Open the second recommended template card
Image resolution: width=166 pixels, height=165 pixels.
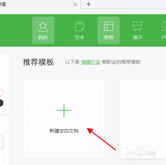pos(142,119)
